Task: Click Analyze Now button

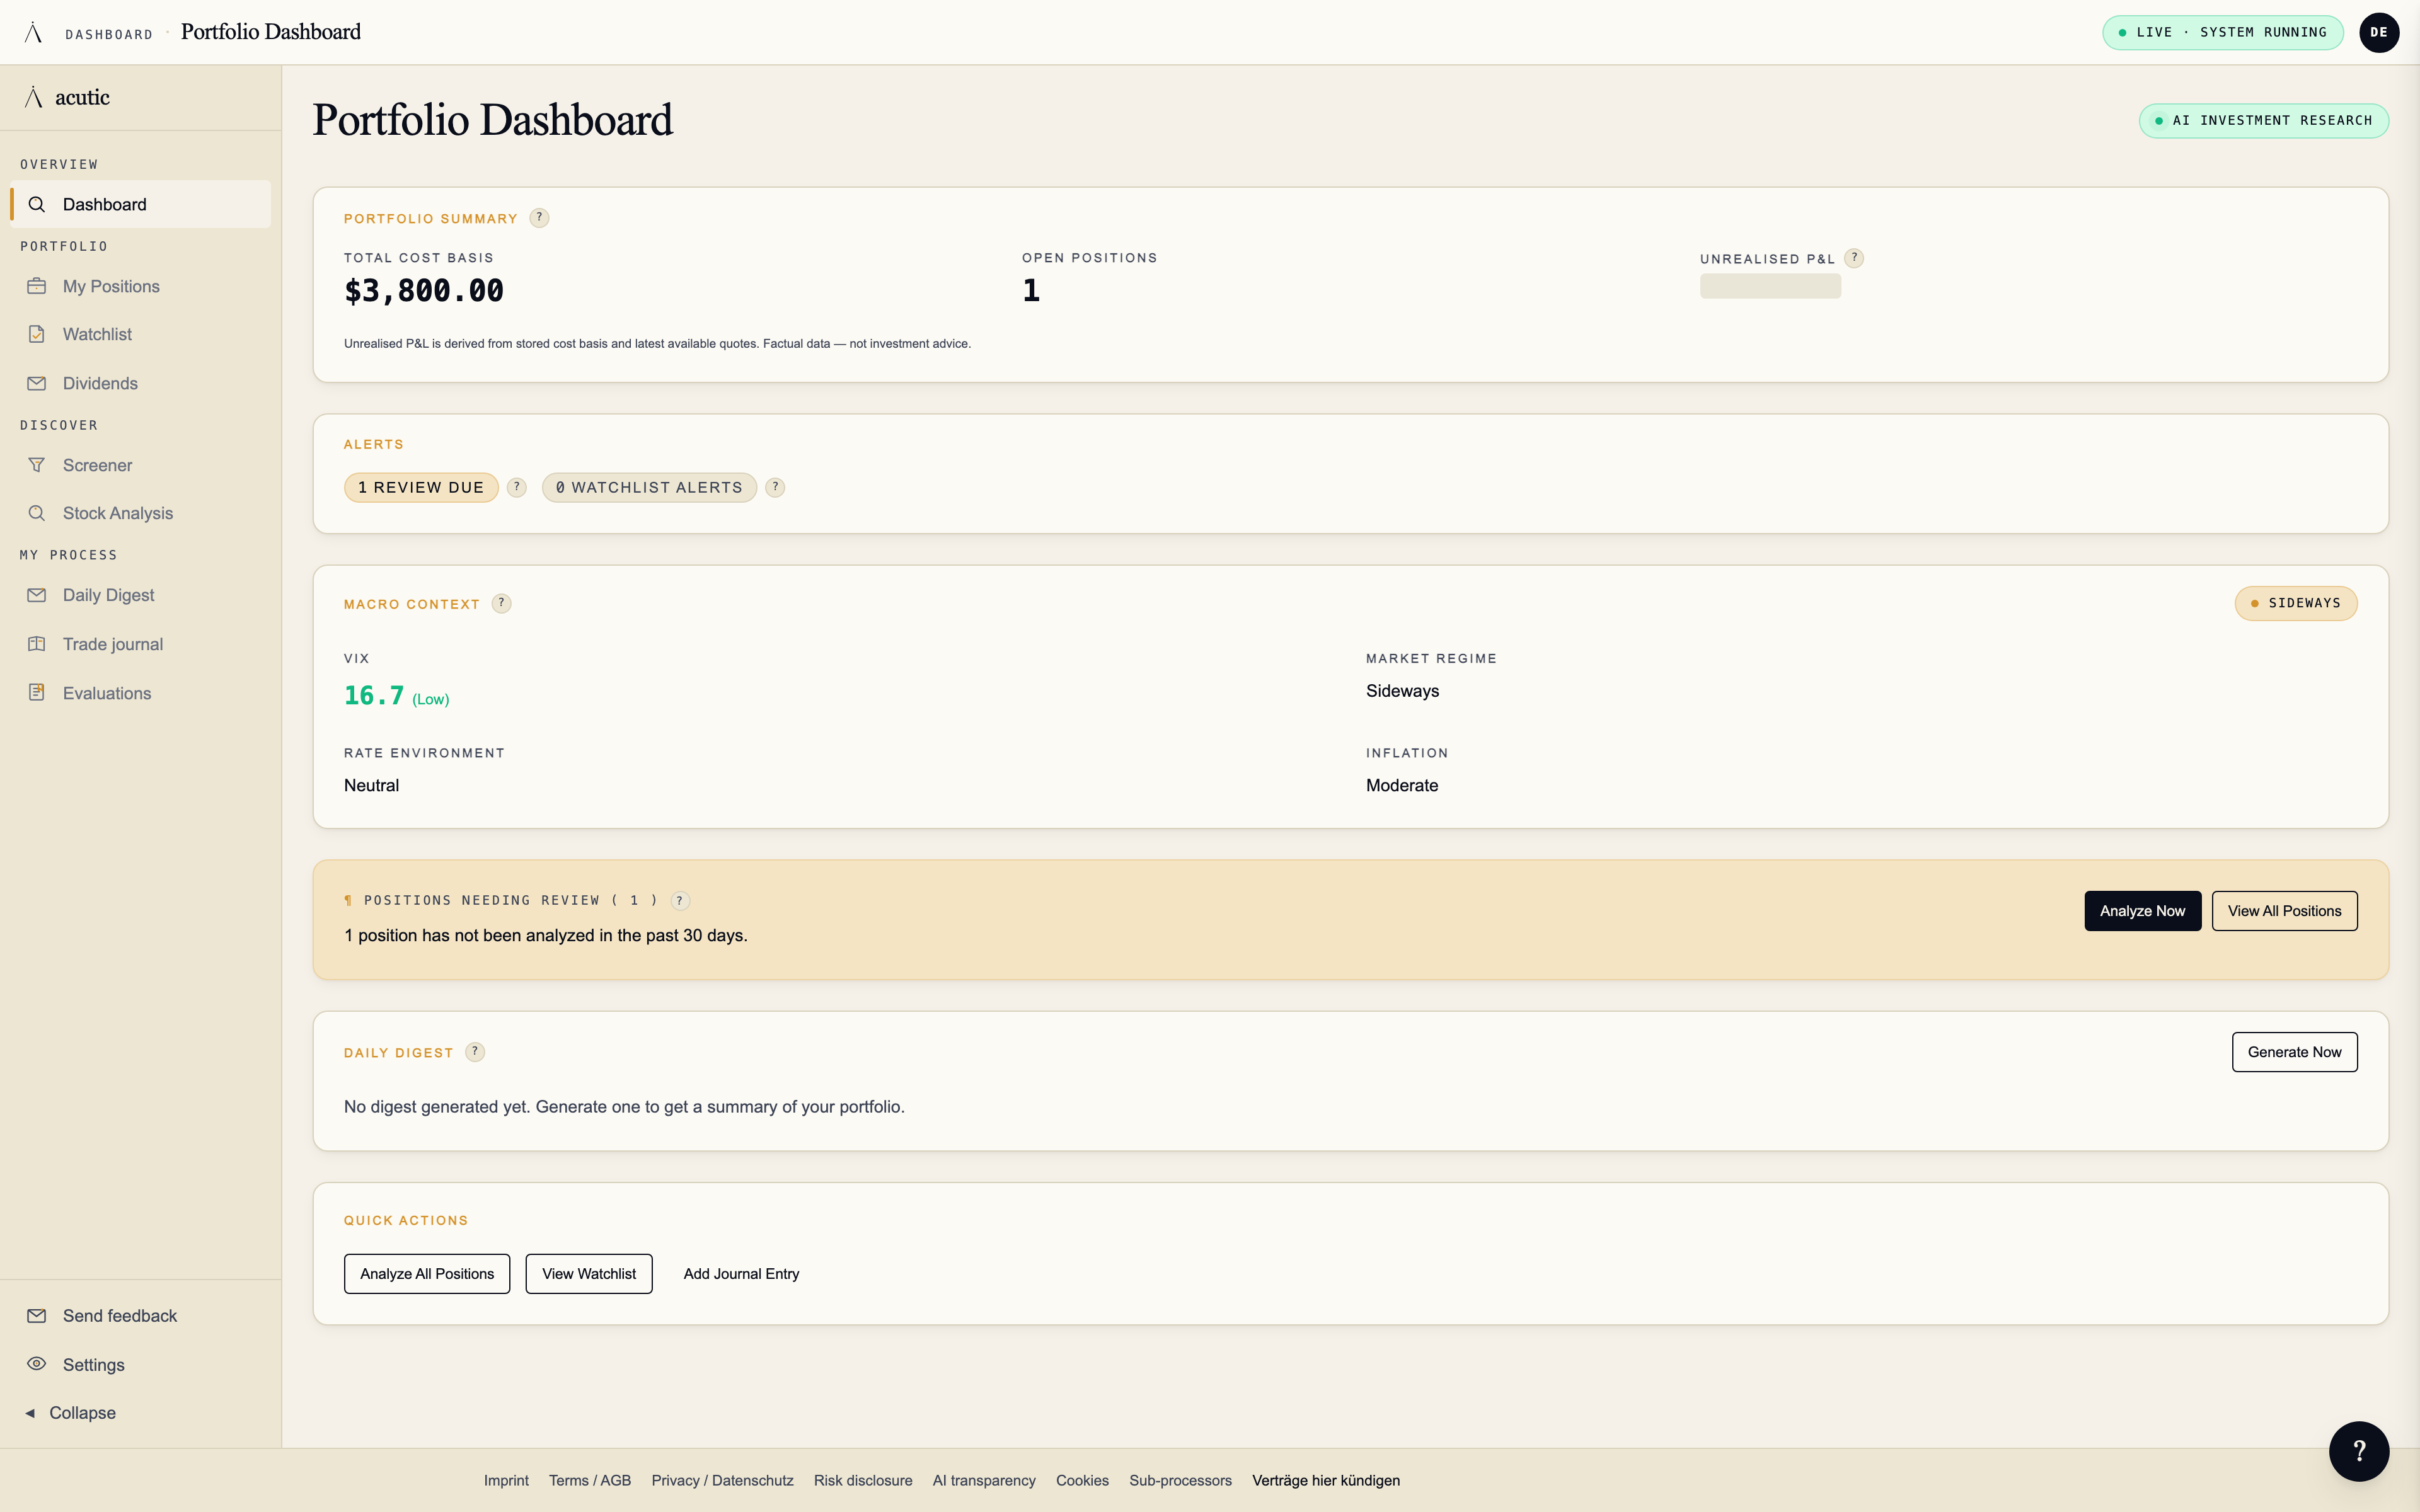Action: coord(2142,911)
